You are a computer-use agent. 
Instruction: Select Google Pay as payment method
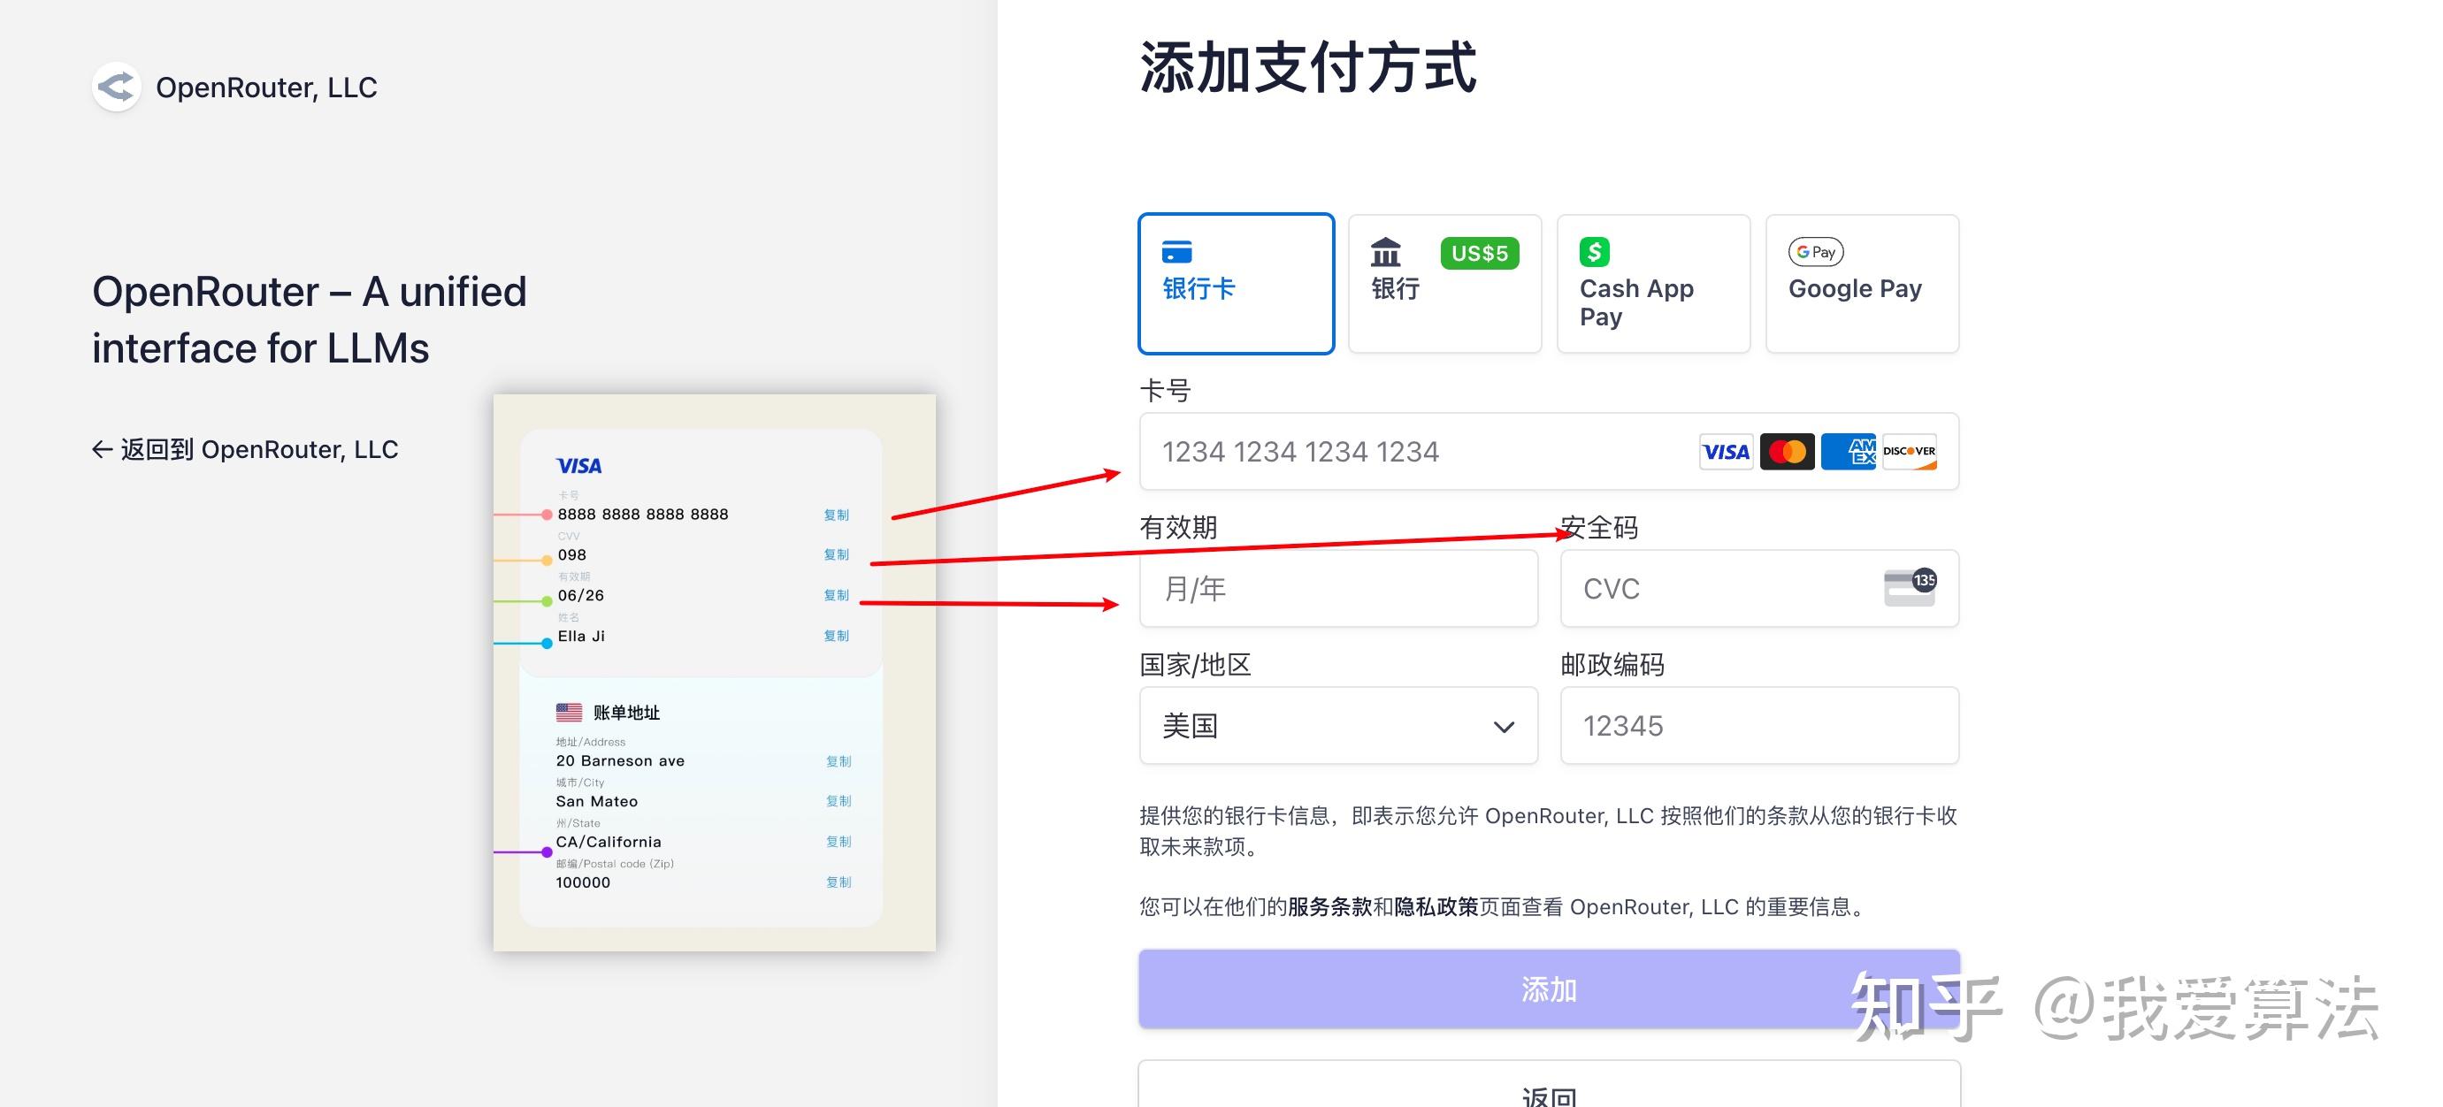click(x=1861, y=285)
